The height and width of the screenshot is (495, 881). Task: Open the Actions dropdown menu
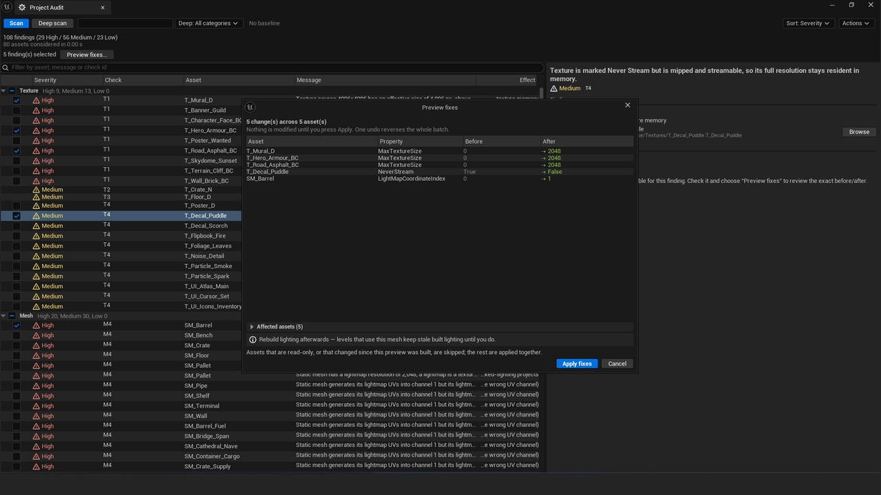coord(856,23)
